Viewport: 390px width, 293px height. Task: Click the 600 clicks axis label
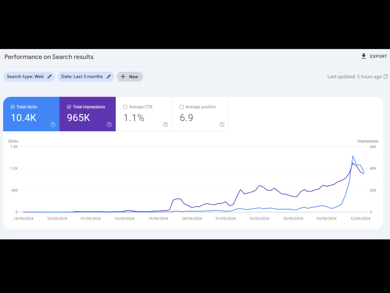[x=15, y=190]
